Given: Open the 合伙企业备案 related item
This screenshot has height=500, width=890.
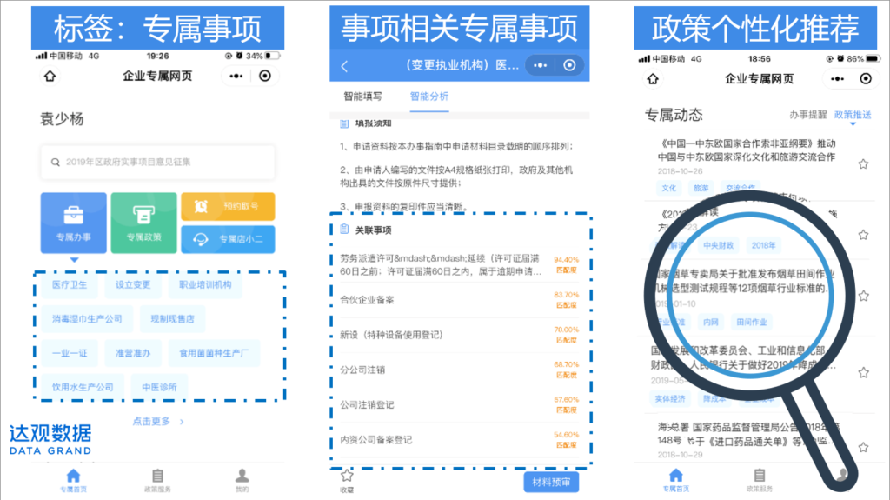Looking at the screenshot, I should pos(367,300).
